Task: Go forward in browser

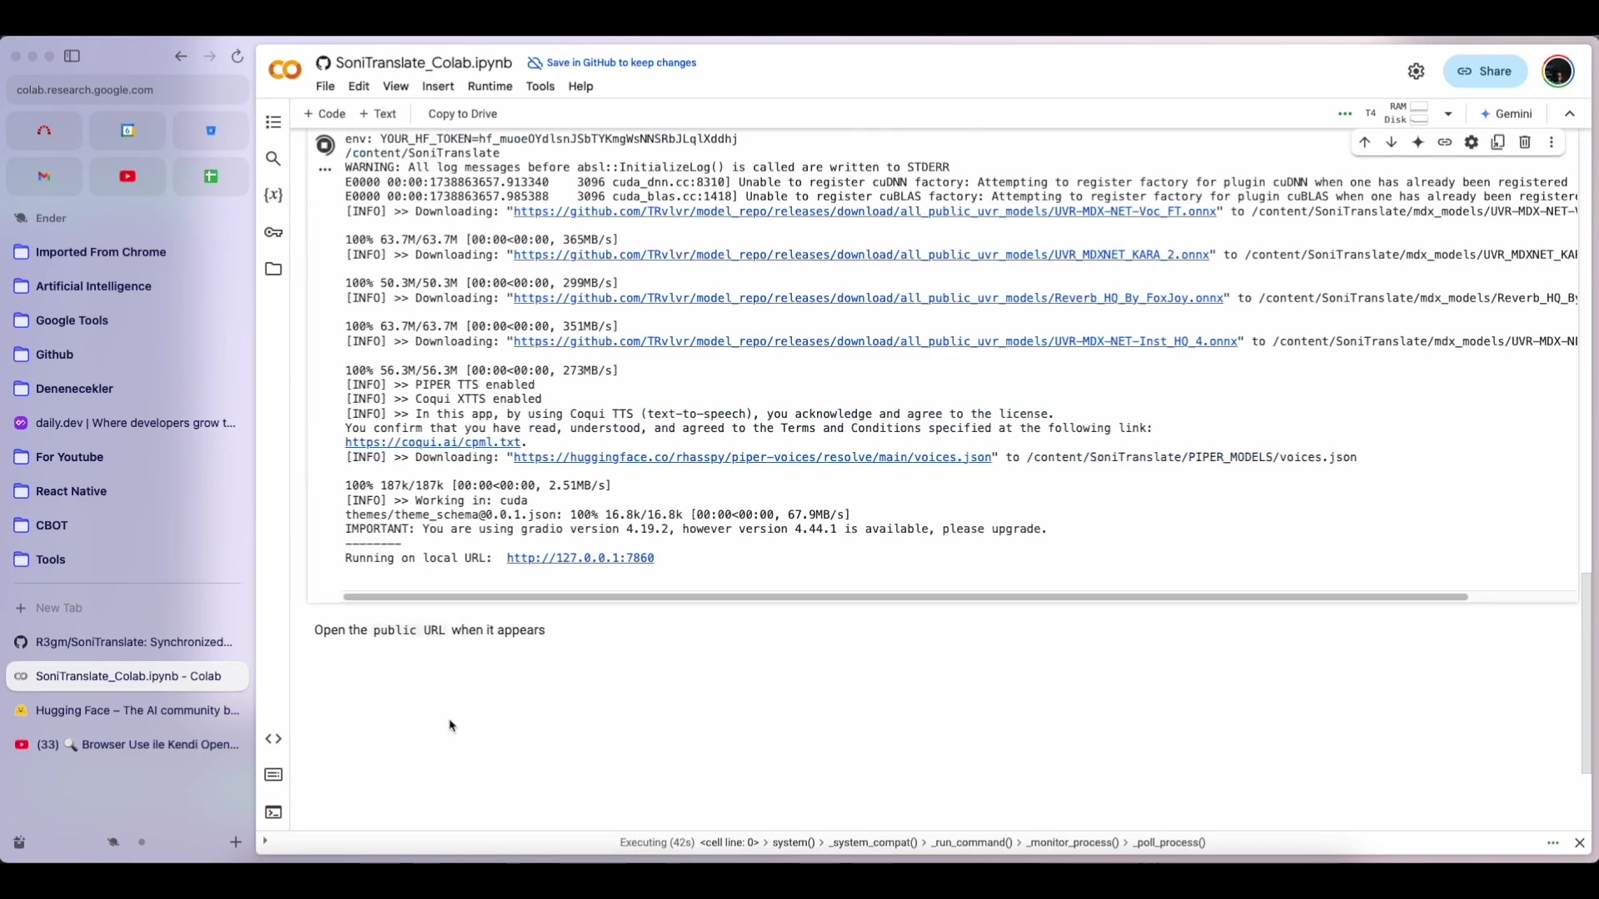Action: [210, 56]
